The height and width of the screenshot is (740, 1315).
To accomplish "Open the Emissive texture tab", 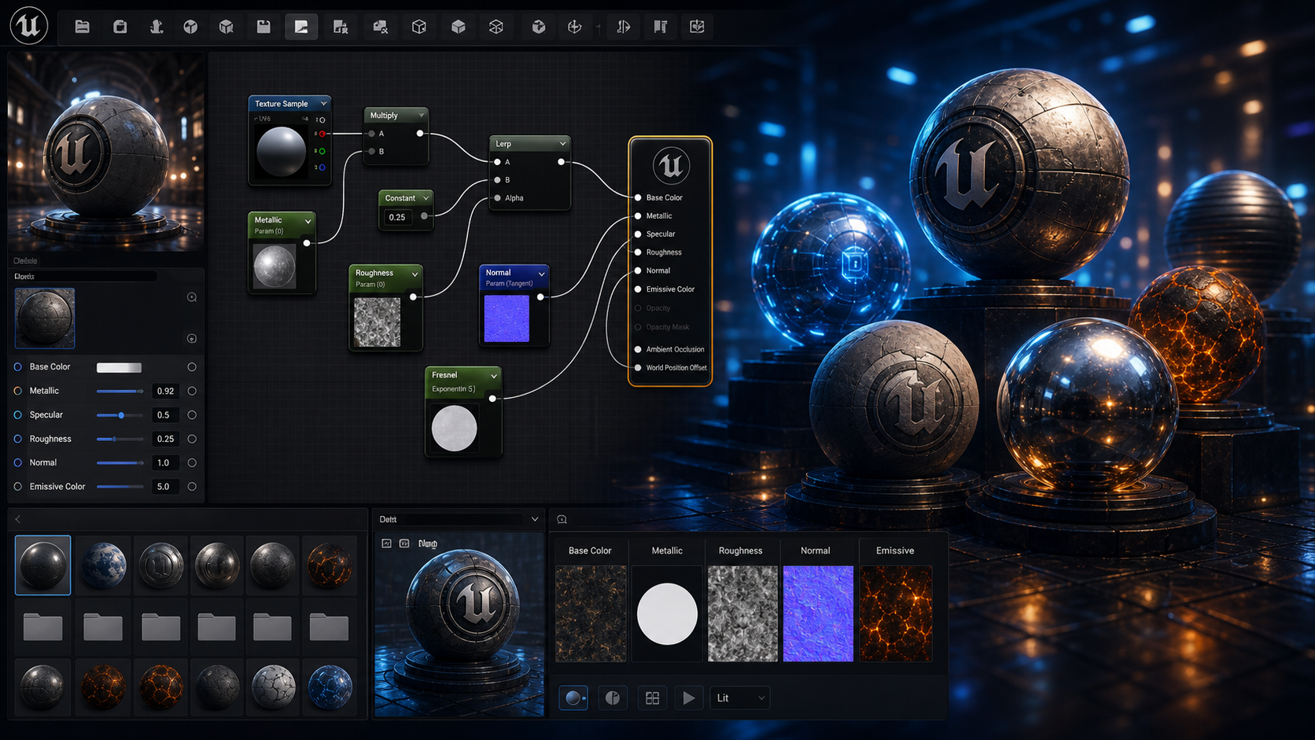I will (x=895, y=550).
